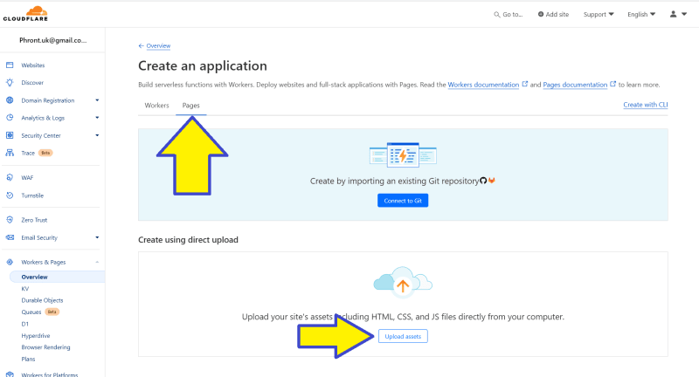
Task: Open Discover in the sidebar
Action: pos(32,82)
